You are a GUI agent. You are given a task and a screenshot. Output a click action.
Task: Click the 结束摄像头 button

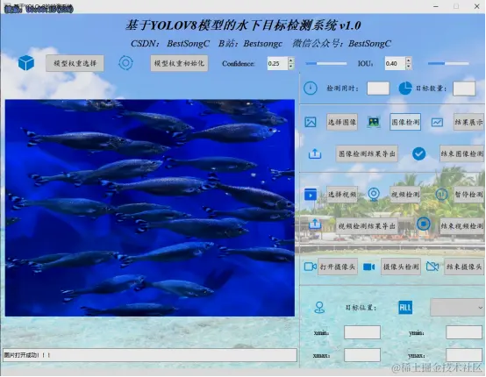(x=464, y=267)
